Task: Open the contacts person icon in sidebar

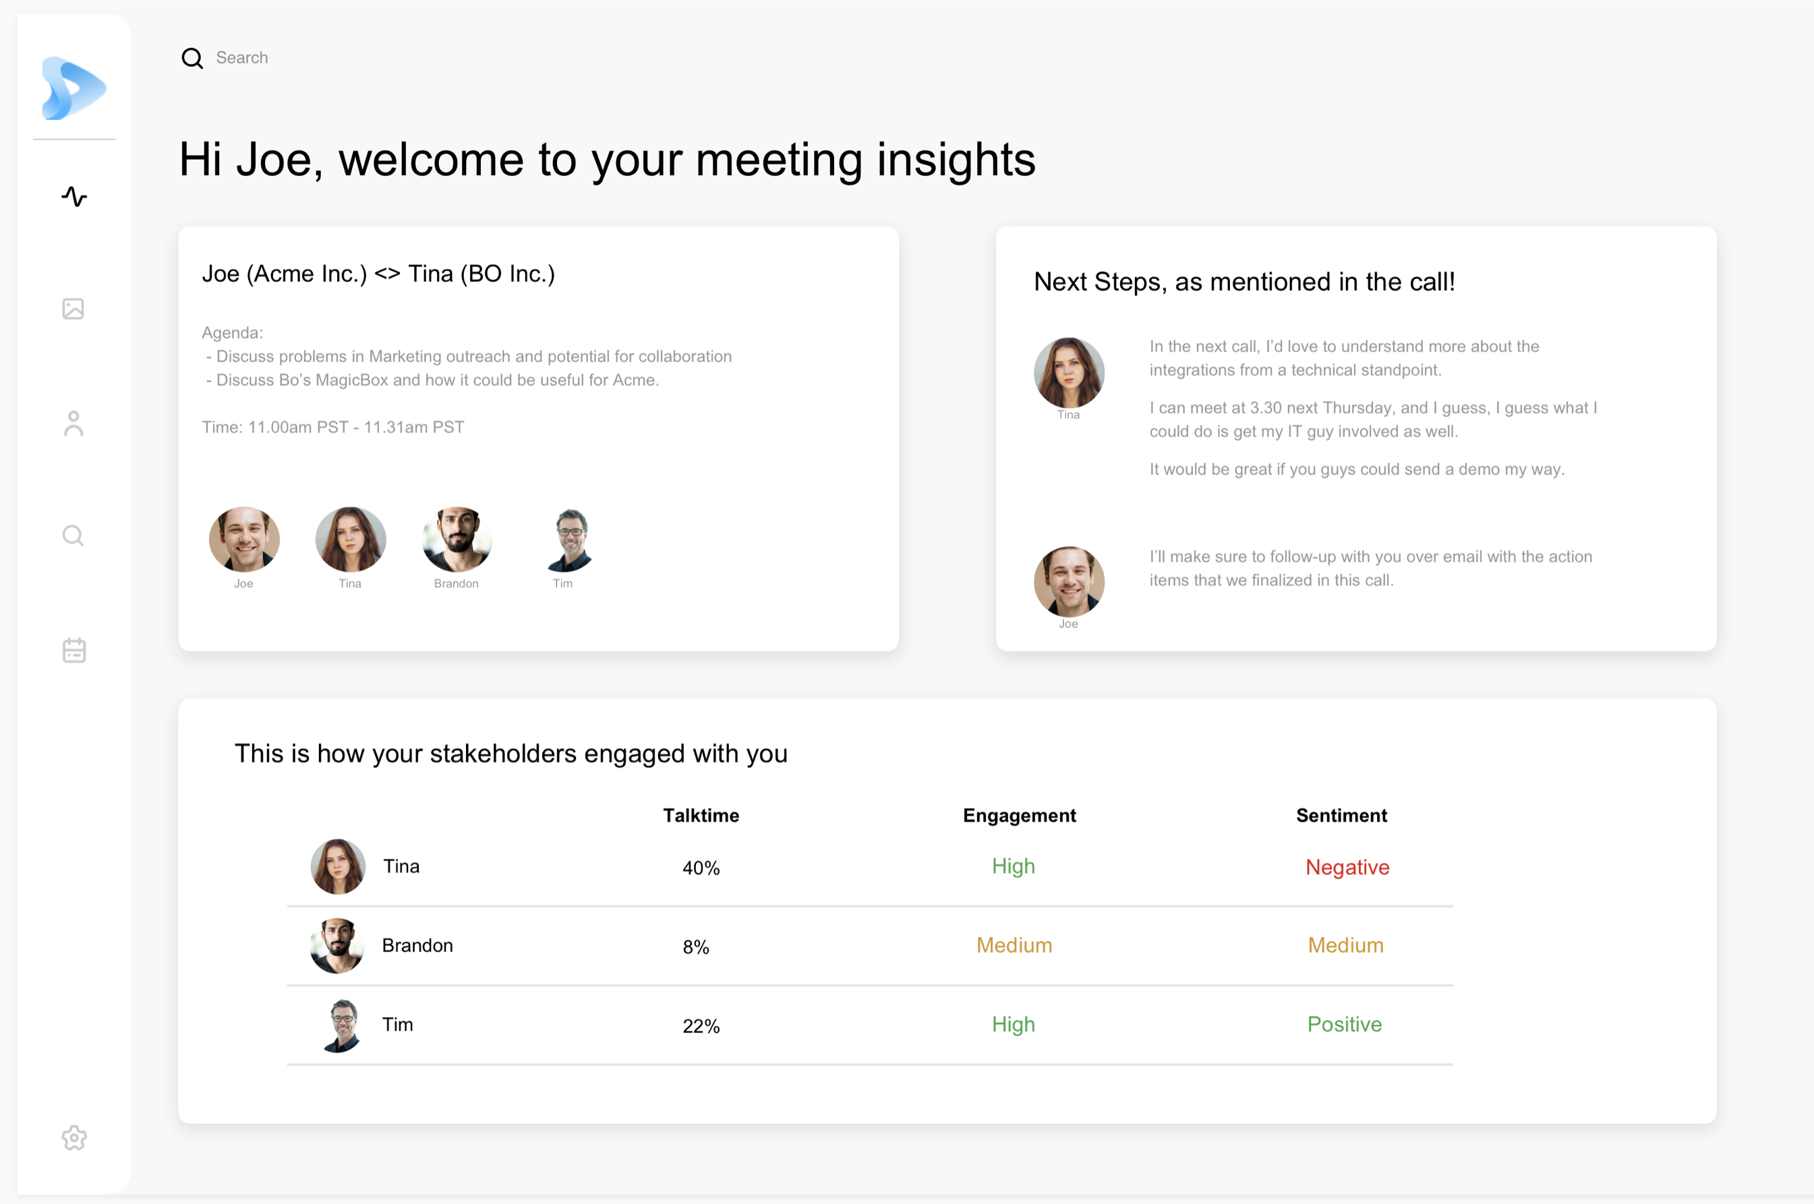Action: pyautogui.click(x=74, y=423)
